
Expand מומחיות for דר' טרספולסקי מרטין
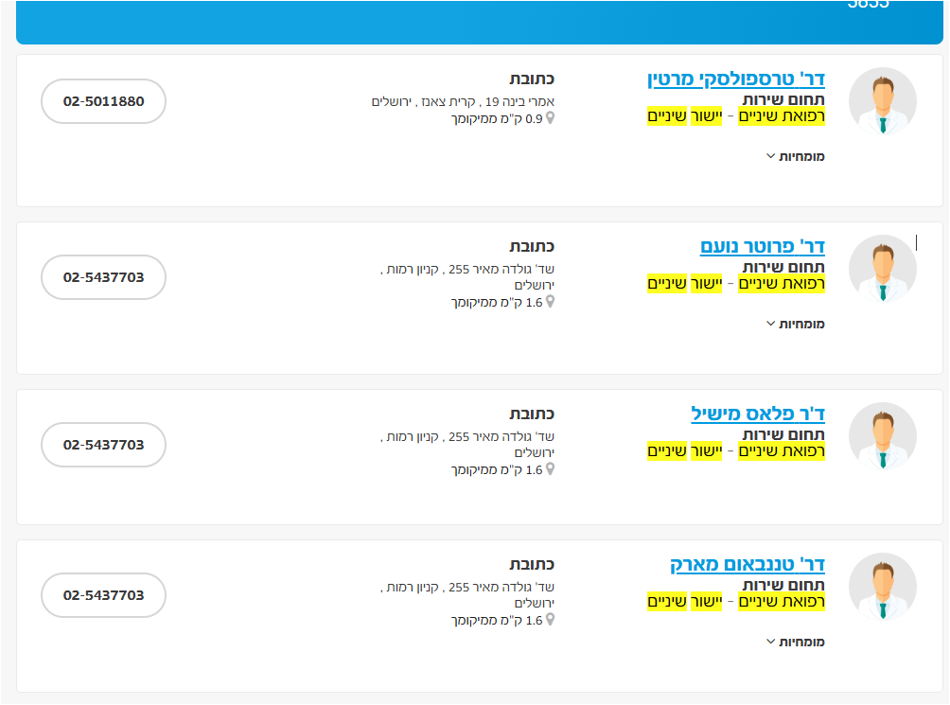click(x=796, y=156)
